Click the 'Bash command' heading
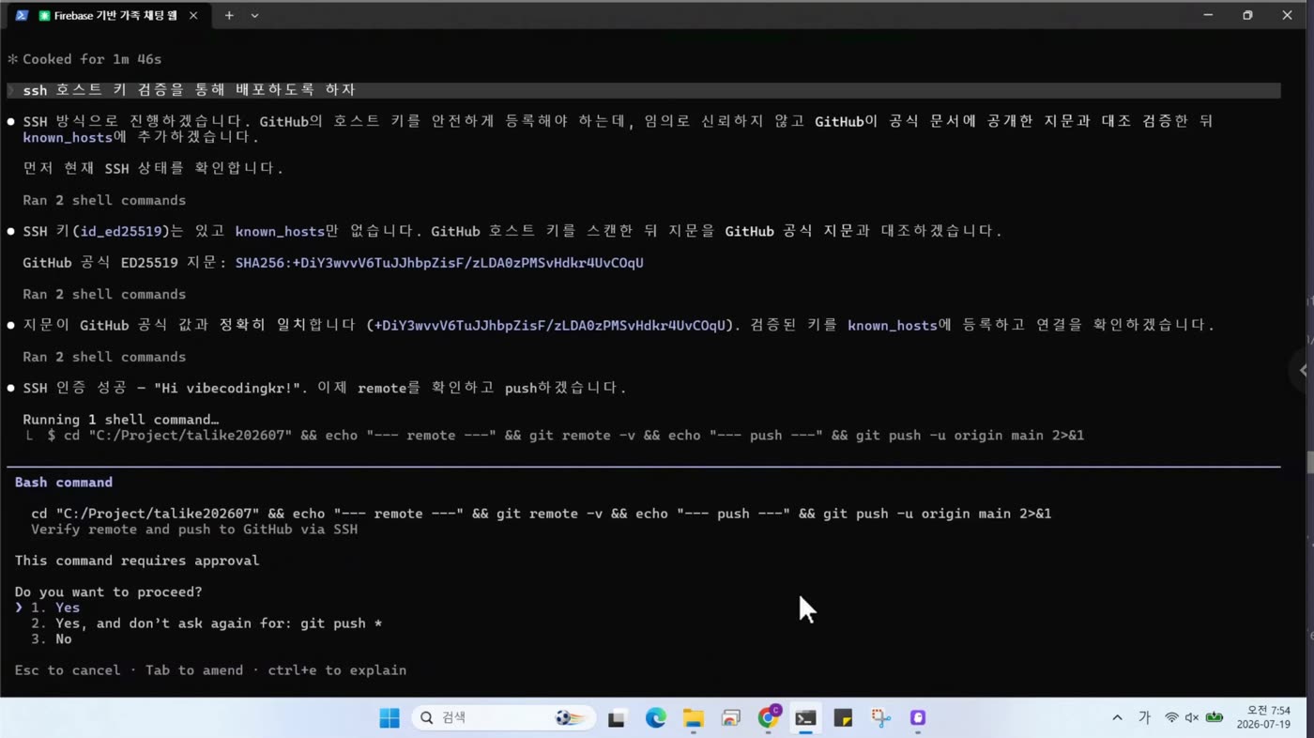1314x738 pixels. point(64,483)
